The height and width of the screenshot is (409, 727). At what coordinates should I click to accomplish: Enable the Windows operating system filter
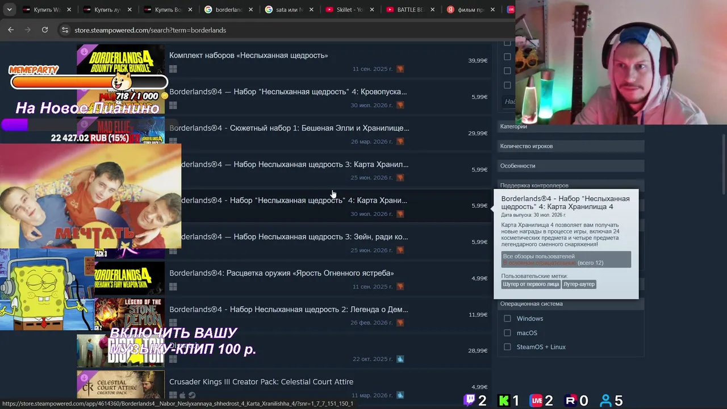pos(507,319)
